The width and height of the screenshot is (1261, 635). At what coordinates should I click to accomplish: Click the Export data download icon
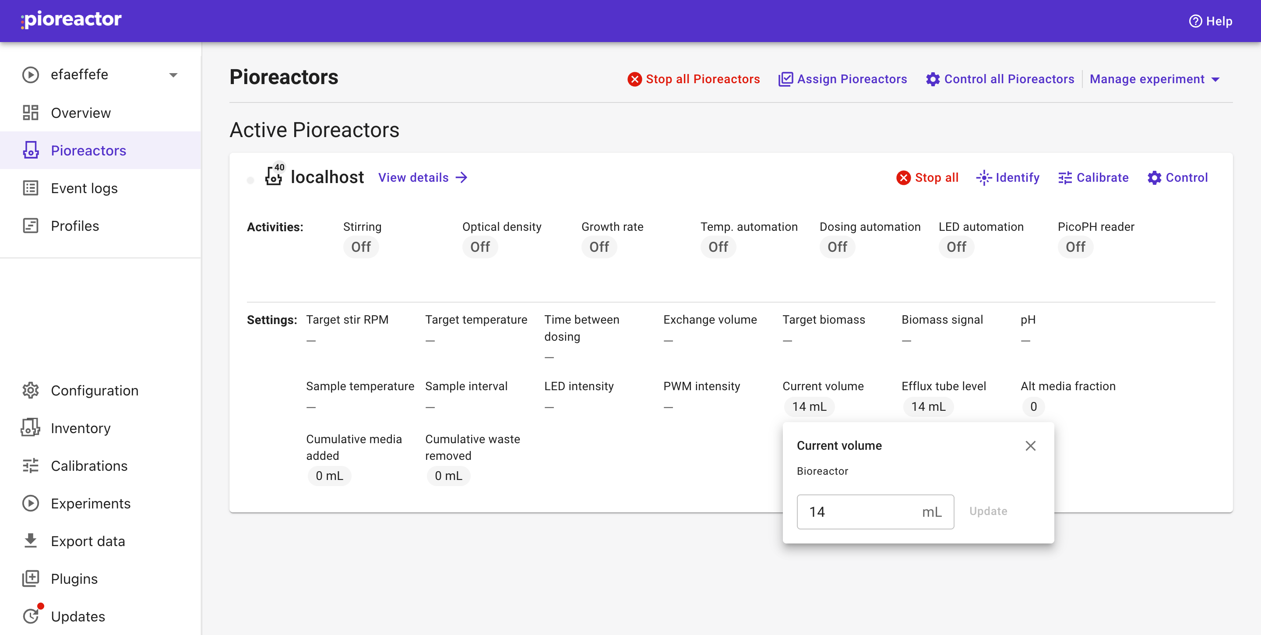pyautogui.click(x=30, y=540)
